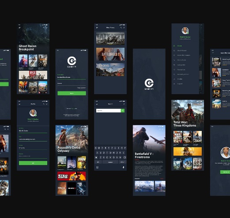Play the Battlefield 1 video

tap(110, 54)
